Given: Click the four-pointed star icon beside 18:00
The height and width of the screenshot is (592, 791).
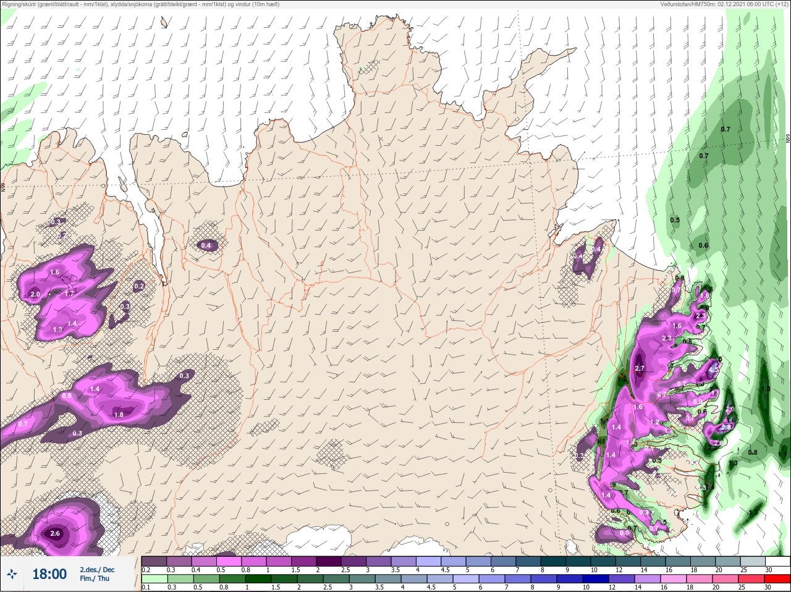Looking at the screenshot, I should click(12, 575).
